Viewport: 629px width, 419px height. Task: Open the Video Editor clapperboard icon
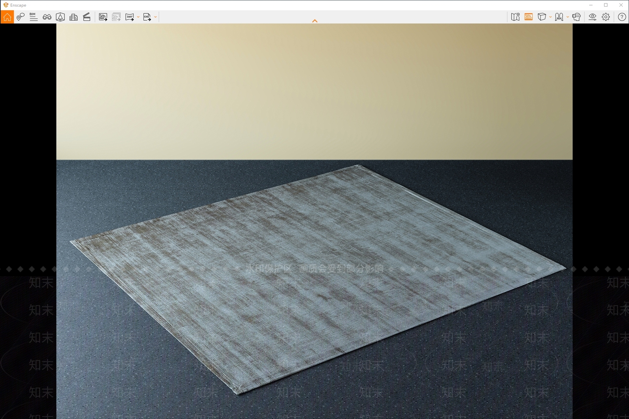click(x=87, y=17)
